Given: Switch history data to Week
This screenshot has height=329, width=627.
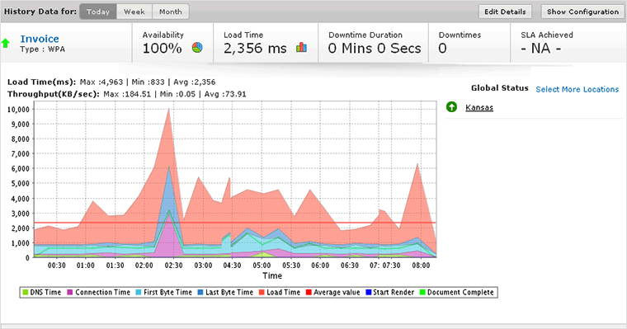Looking at the screenshot, I should [134, 12].
